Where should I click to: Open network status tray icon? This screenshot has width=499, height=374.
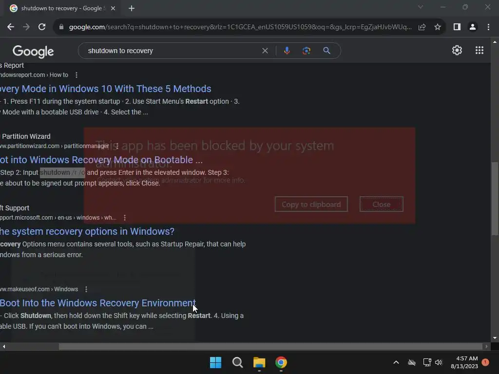[427, 362]
